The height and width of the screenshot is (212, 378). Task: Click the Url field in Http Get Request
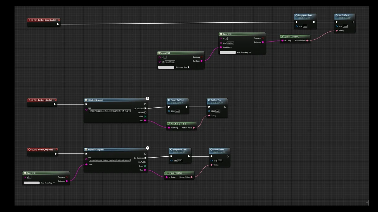pos(110,111)
